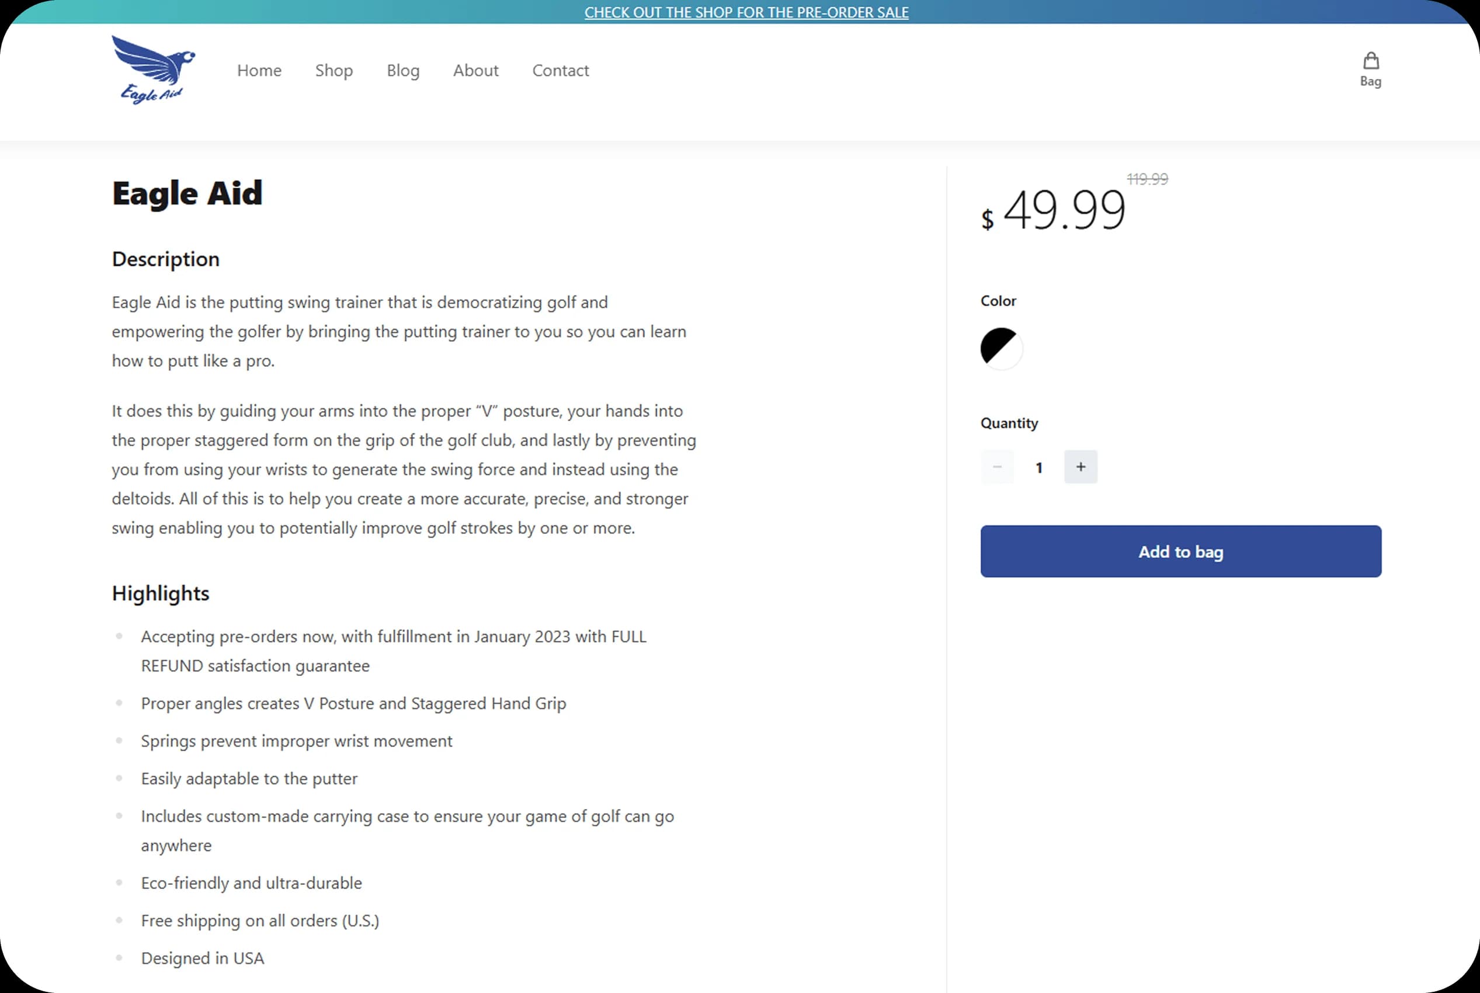1480x993 pixels.
Task: Select the black color swatch
Action: click(x=1000, y=348)
